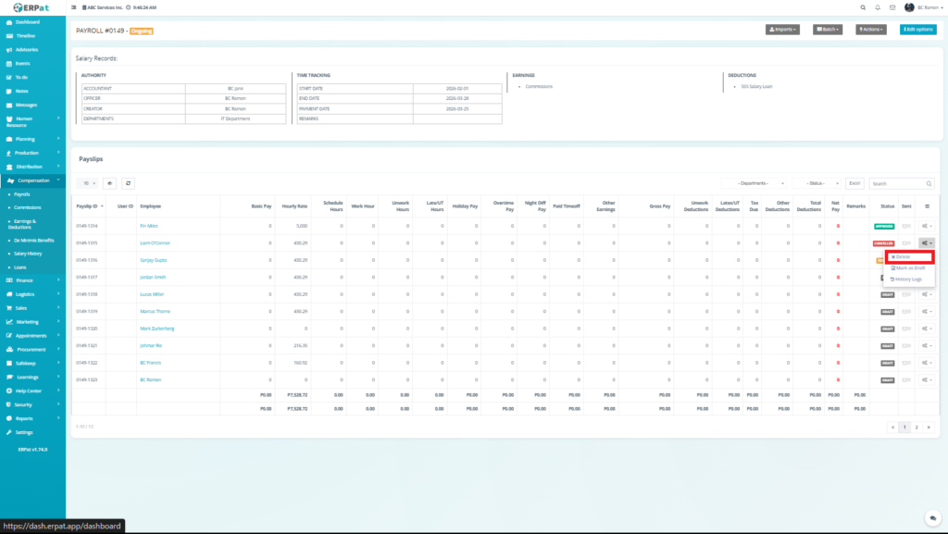
Task: Expand the Actions dropdown button
Action: click(x=873, y=30)
